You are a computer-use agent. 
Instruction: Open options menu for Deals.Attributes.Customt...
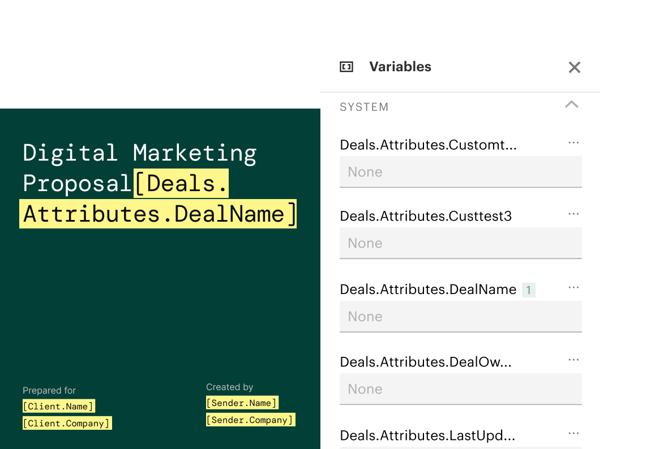pyautogui.click(x=573, y=143)
